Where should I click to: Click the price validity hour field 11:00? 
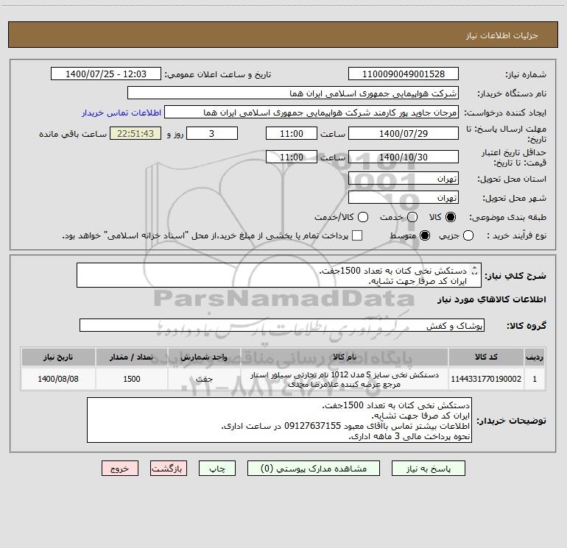coord(292,157)
